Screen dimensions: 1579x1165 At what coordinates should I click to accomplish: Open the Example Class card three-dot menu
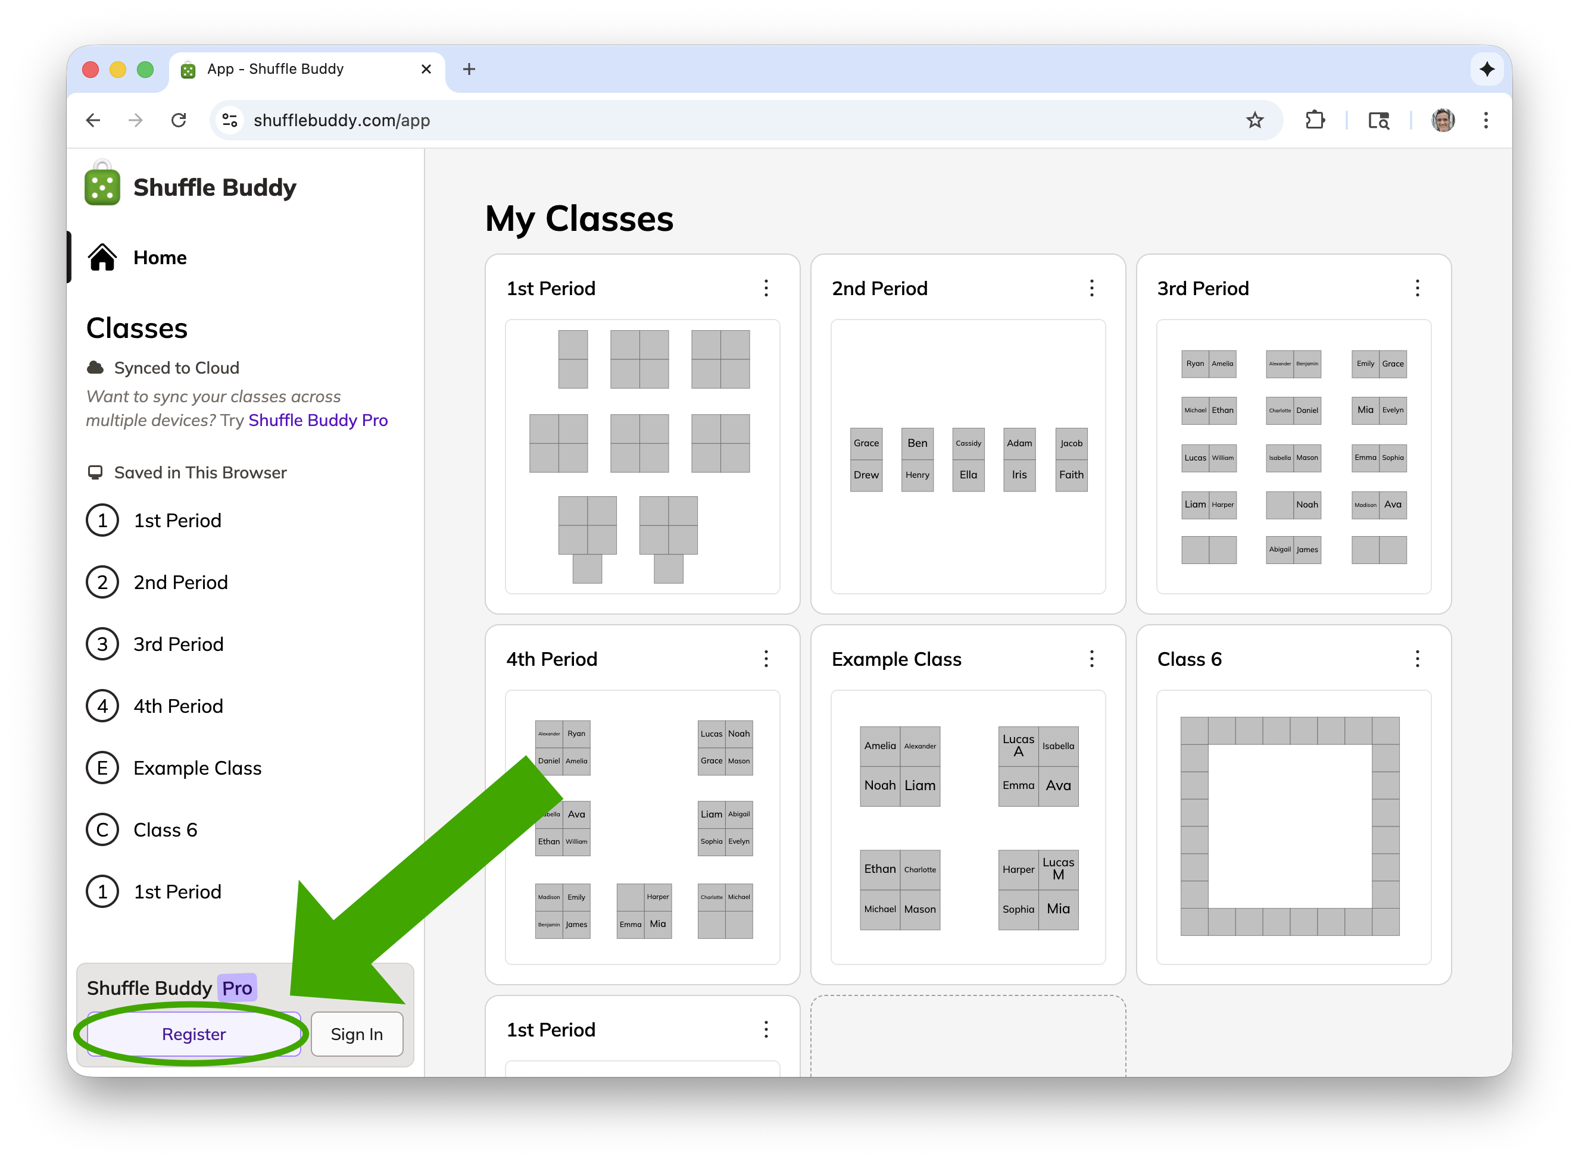pos(1091,659)
